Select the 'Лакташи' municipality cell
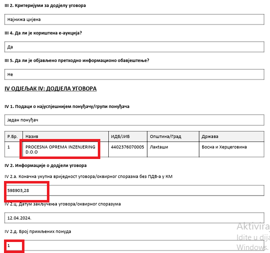This screenshot has width=270, height=253. point(173,149)
